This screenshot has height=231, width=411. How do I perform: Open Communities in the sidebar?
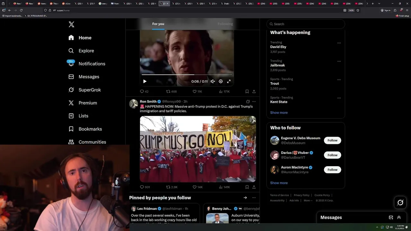[87, 142]
